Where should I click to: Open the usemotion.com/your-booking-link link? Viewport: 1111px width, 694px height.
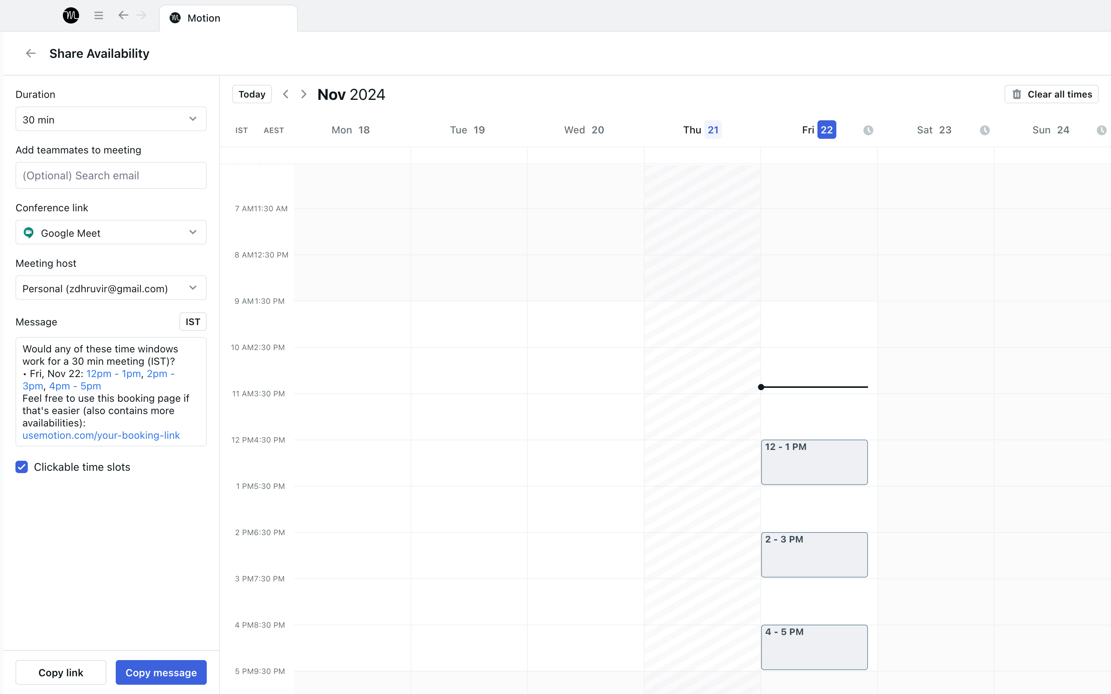pyautogui.click(x=101, y=435)
